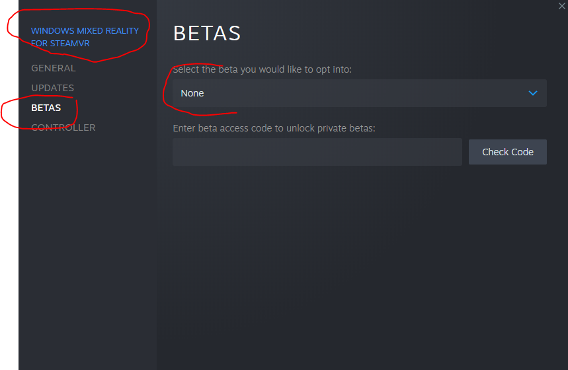This screenshot has height=370, width=568.
Task: Click the Check Code button
Action: coord(508,152)
